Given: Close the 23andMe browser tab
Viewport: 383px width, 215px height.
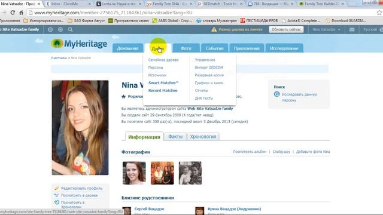Looking at the screenshot, I should 89,4.
